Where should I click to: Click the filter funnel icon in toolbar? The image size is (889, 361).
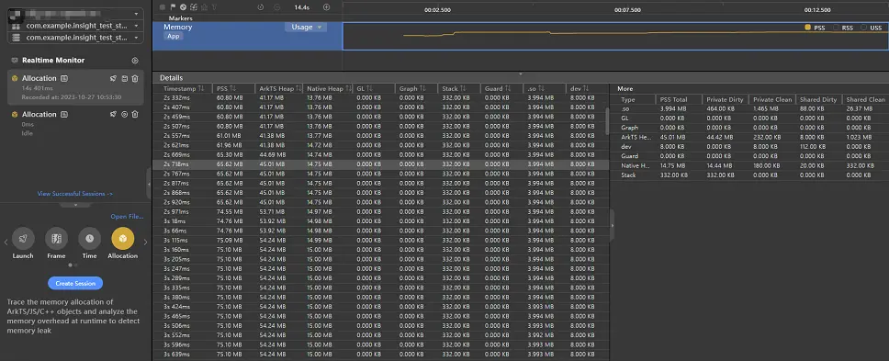[214, 7]
